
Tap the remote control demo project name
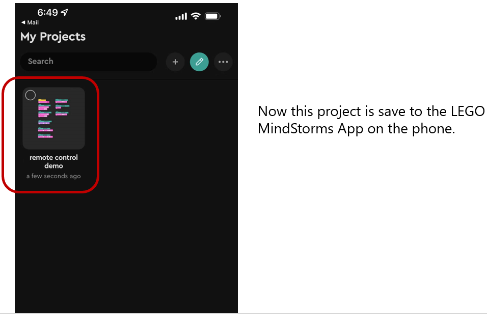pyautogui.click(x=53, y=162)
